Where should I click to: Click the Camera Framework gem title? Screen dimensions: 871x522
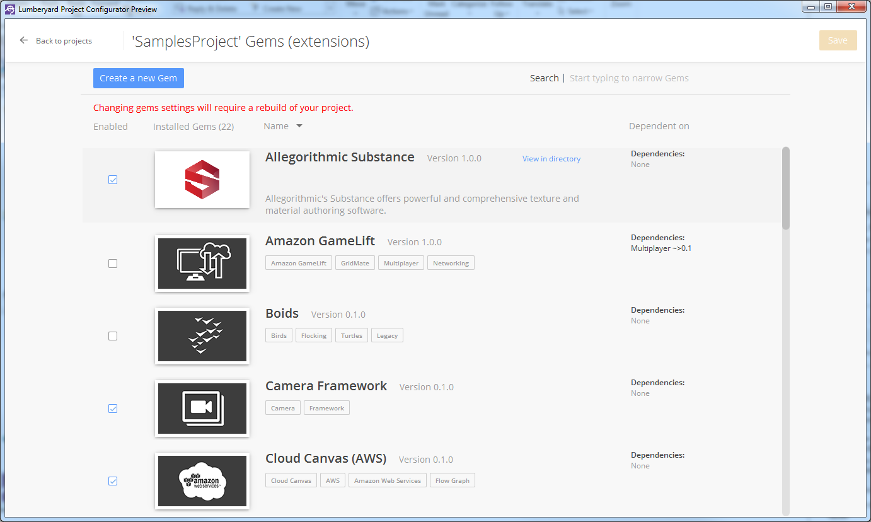click(326, 386)
